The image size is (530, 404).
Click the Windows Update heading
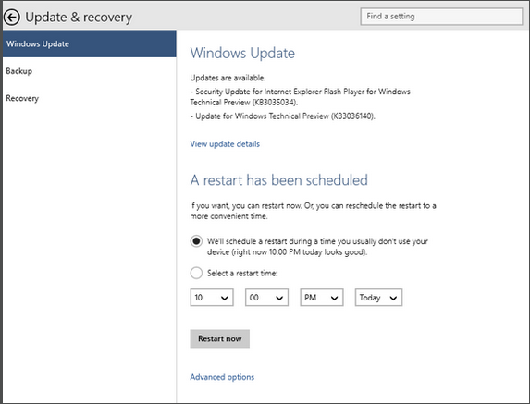click(242, 53)
